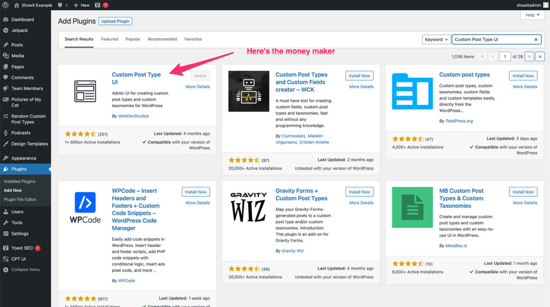Expand the Help panel dropdown
Screen dimensions: 550x307
[532, 15]
